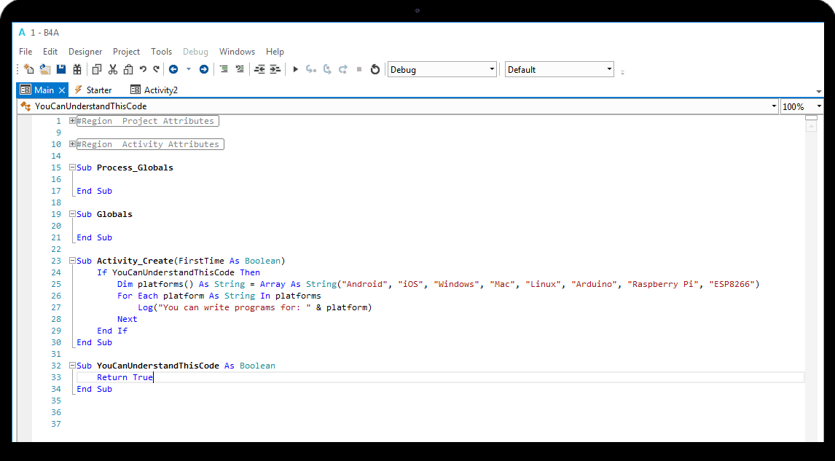835x461 pixels.
Task: Open the Default build configuration dropdown
Action: click(559, 70)
